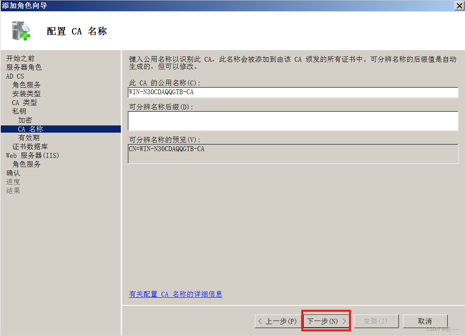
Task: Click the 配置 CA 名称 page heading
Action: pyautogui.click(x=77, y=31)
